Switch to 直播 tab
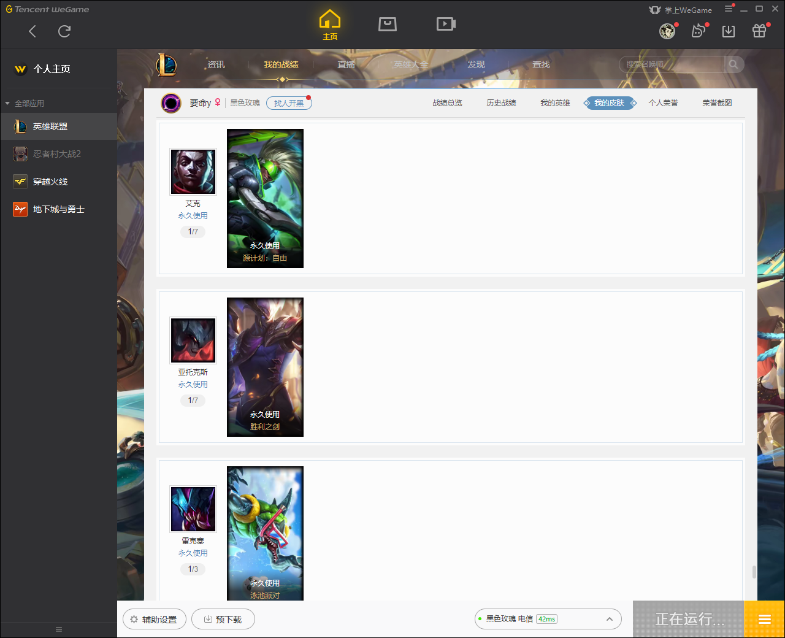 (x=346, y=64)
